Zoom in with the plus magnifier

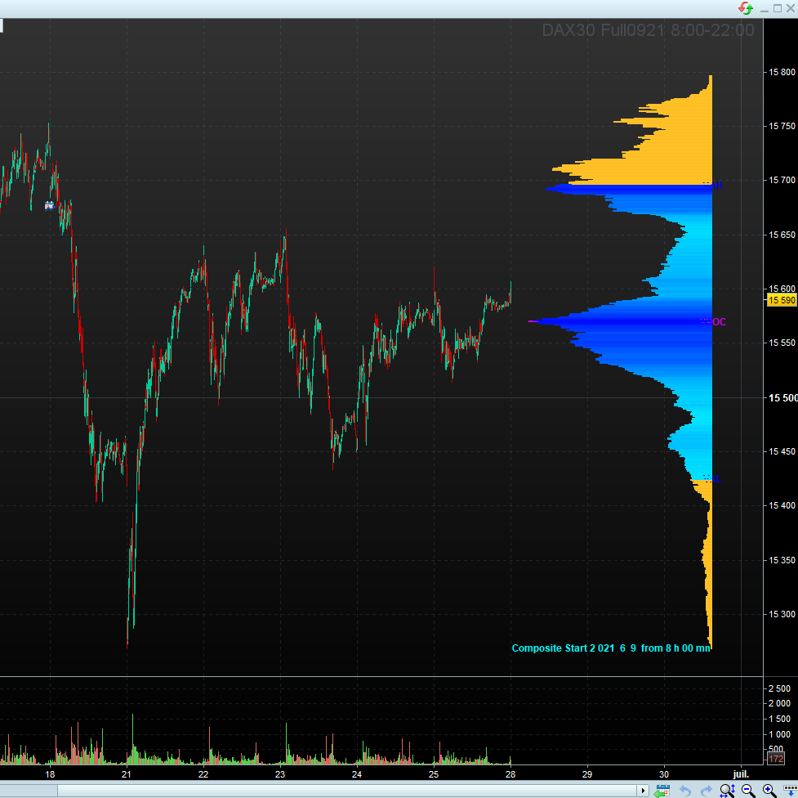pyautogui.click(x=769, y=791)
